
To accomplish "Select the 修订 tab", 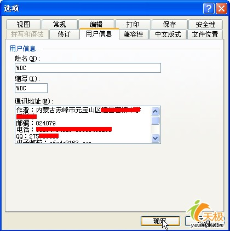I will [64, 34].
